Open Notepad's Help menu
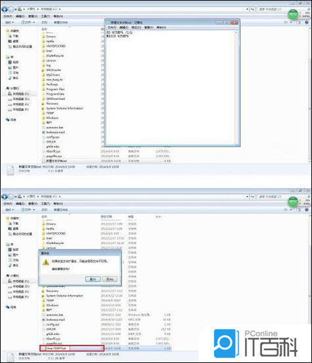312x363 pixels. point(161,28)
